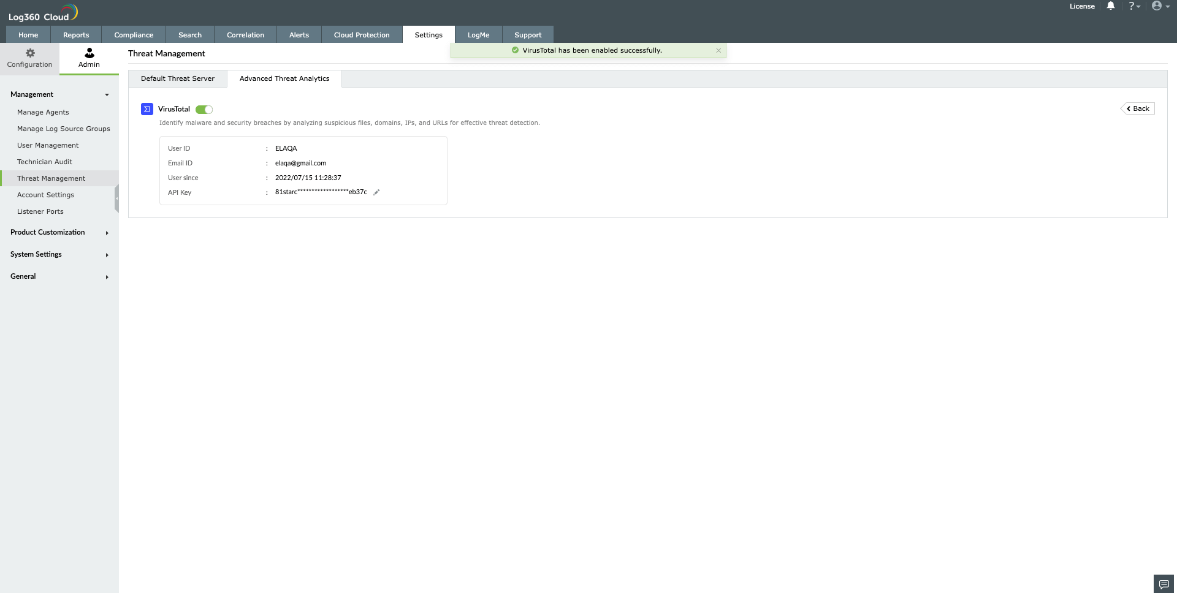Click the Threat Management page heading
This screenshot has width=1177, height=593.
(x=167, y=53)
